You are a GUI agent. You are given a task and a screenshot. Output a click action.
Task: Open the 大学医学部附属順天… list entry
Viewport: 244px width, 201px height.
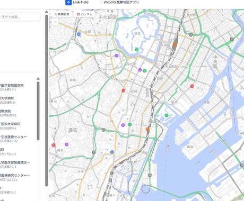coord(18,165)
